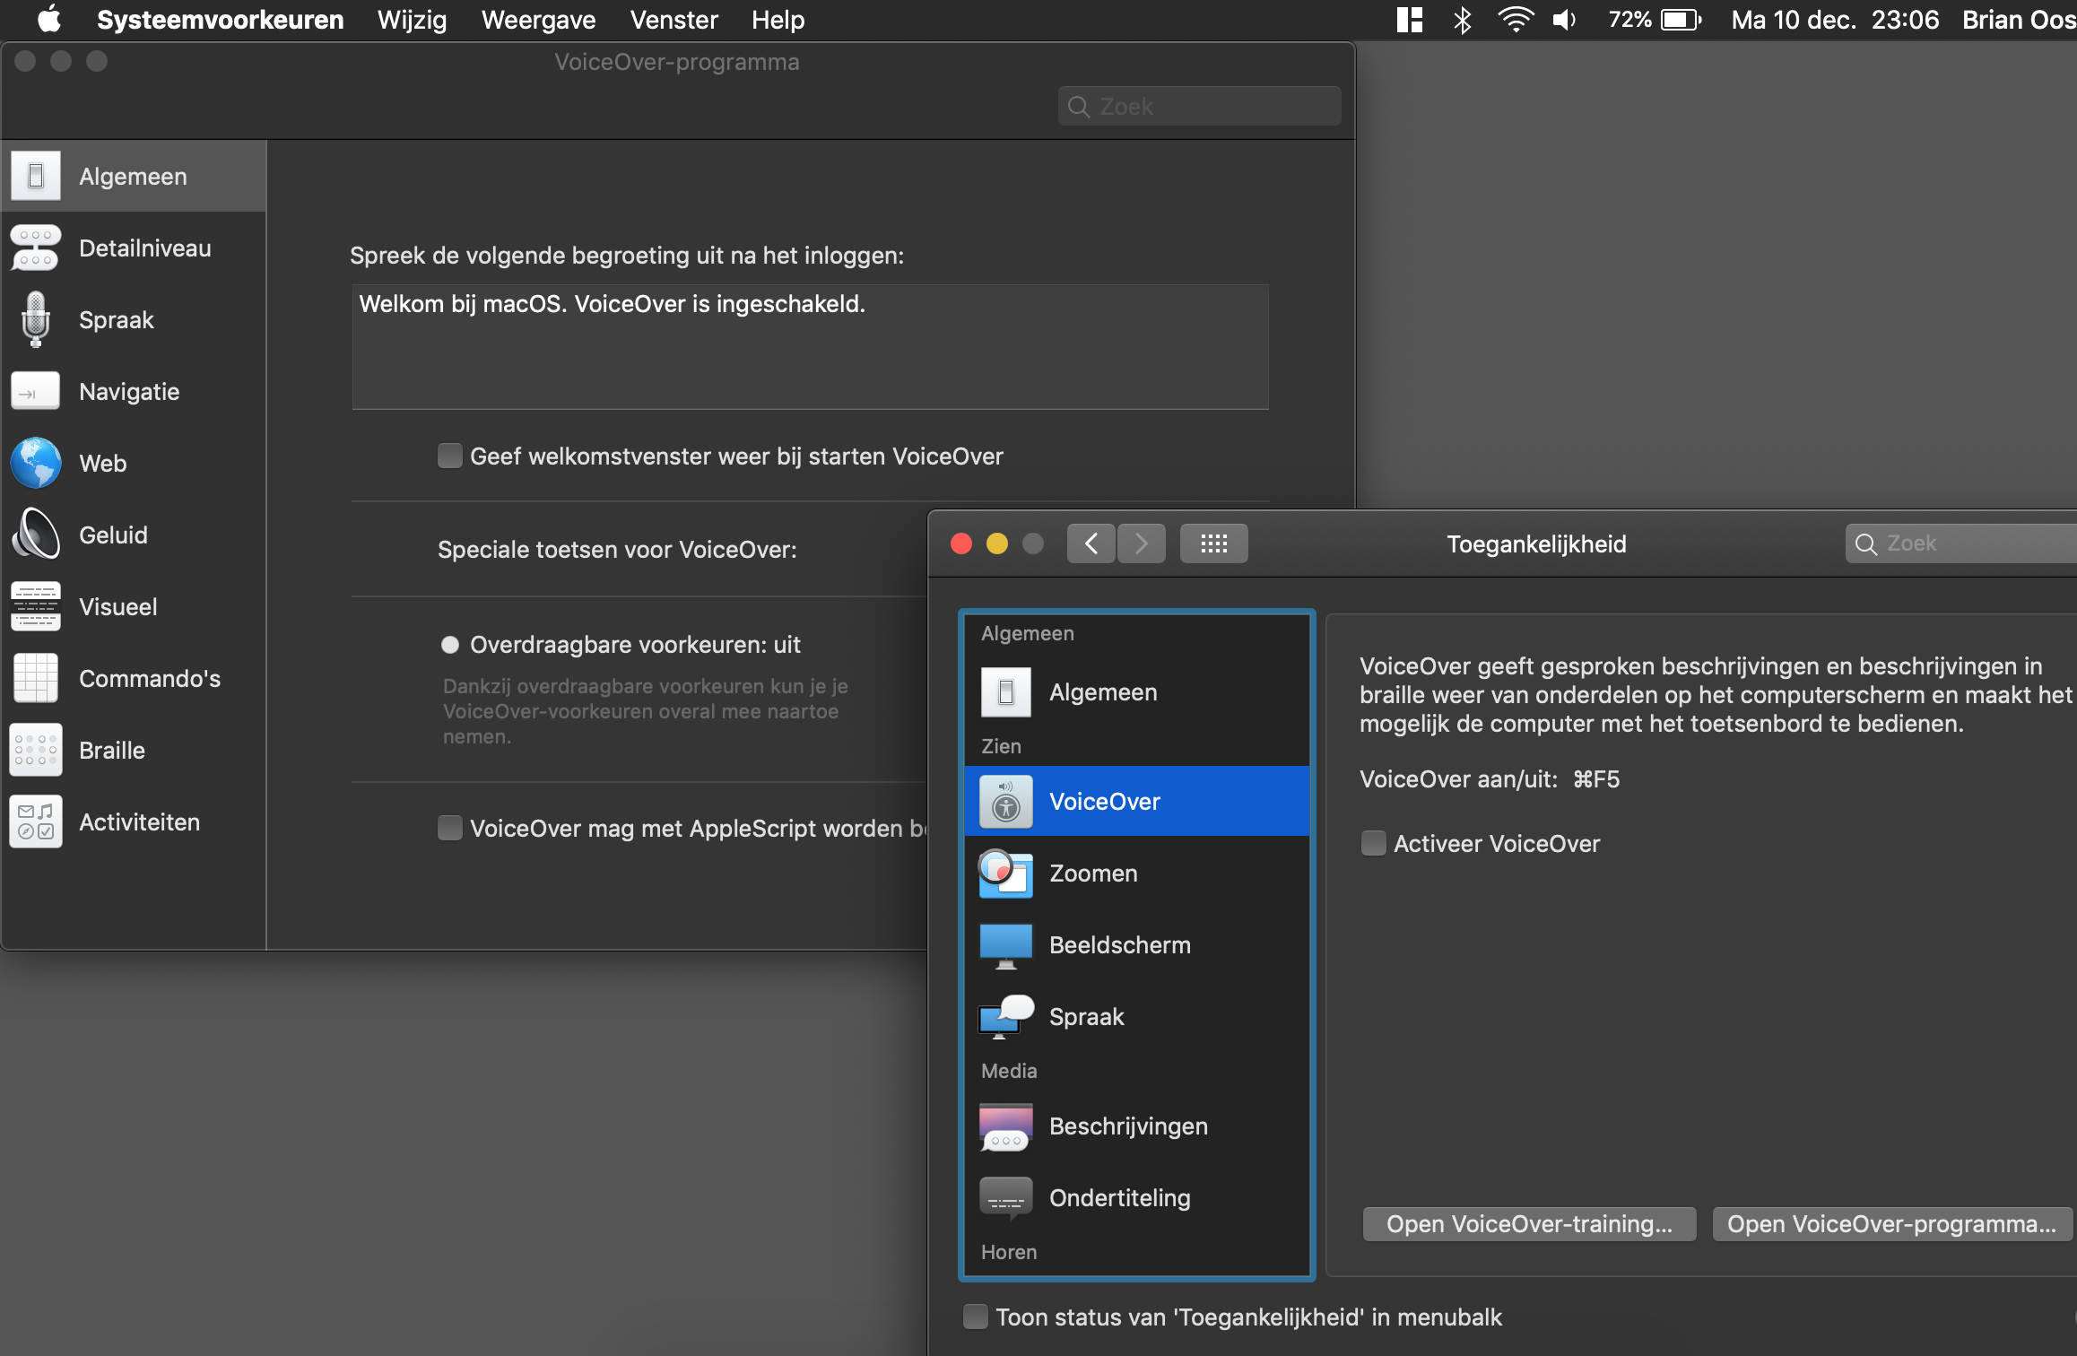Open the Apple menu
This screenshot has width=2077, height=1356.
(x=49, y=19)
